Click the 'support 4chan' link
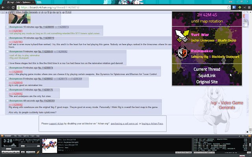Screen dimensions: 252x157 point(56,124)
